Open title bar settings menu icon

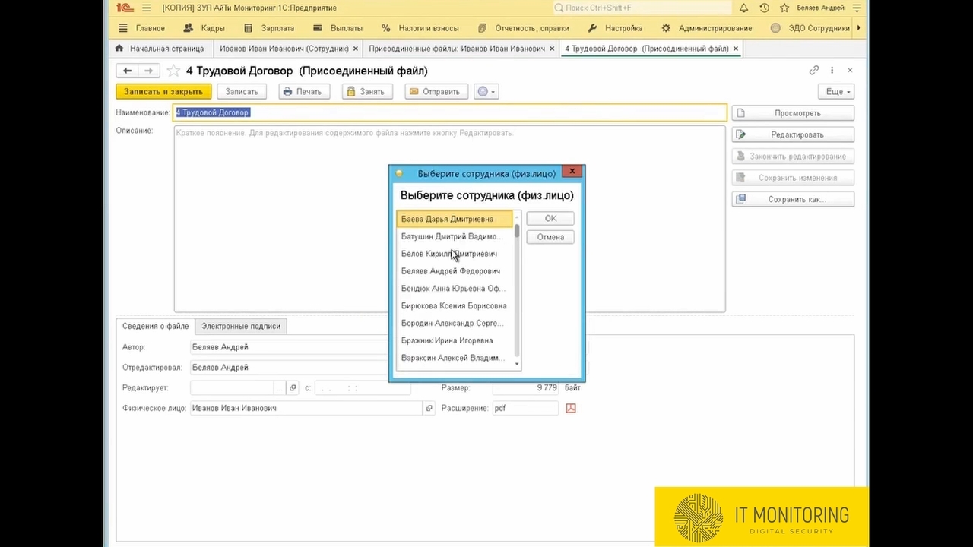click(856, 8)
